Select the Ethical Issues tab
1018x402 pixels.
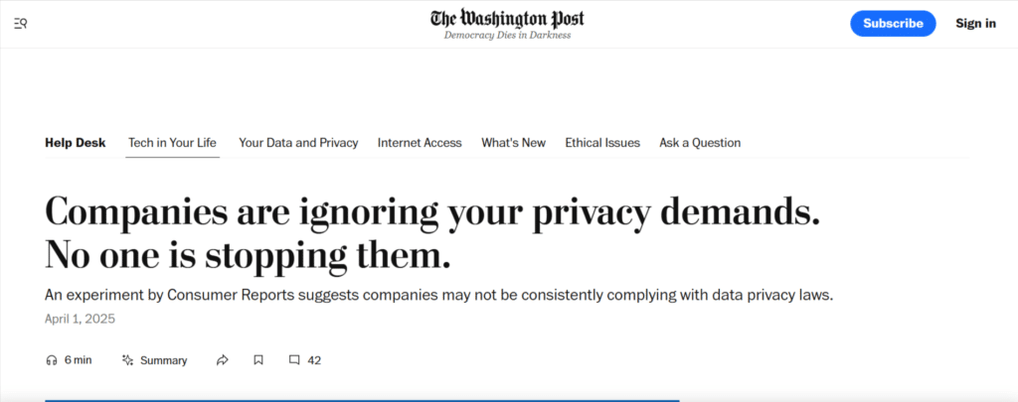[602, 143]
